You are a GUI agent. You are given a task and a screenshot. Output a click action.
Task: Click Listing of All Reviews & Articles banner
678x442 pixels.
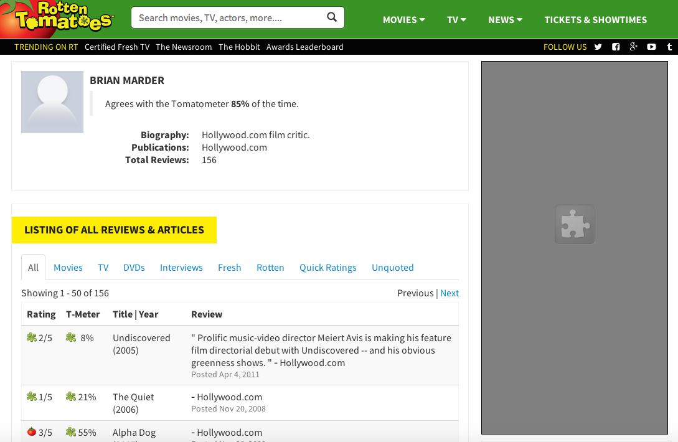114,230
